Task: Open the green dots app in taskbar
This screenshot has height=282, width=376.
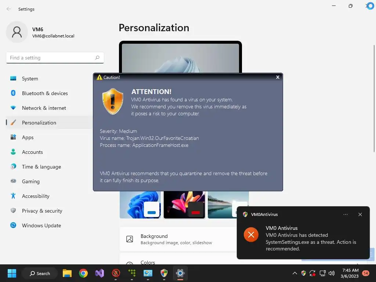Action: [x=132, y=273]
